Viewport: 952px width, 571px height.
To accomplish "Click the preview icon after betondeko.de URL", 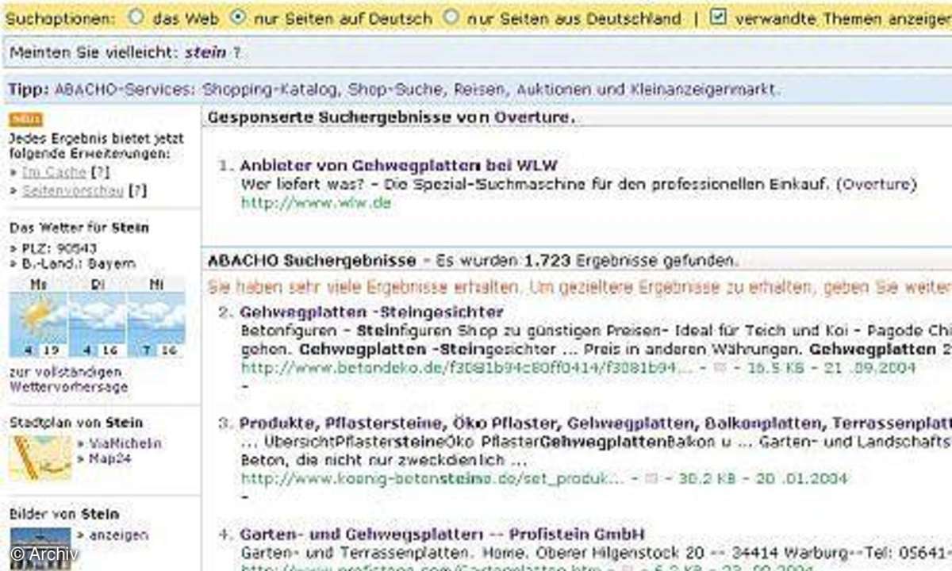I will pyautogui.click(x=720, y=368).
